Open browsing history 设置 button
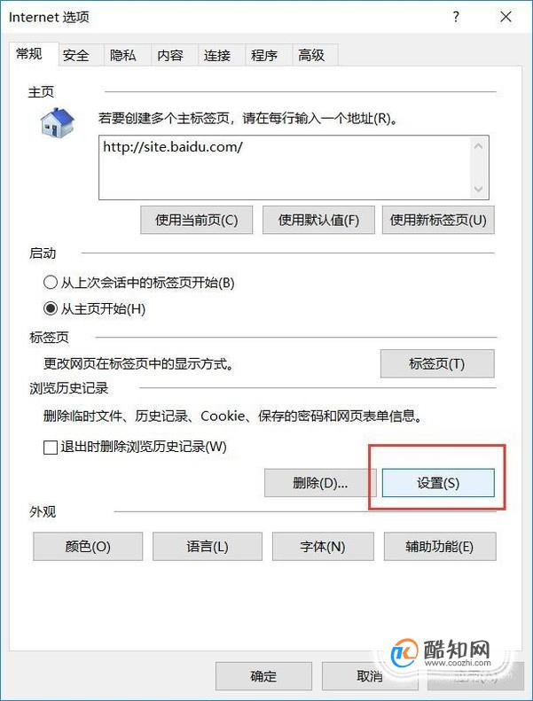533x701 pixels. [x=438, y=483]
